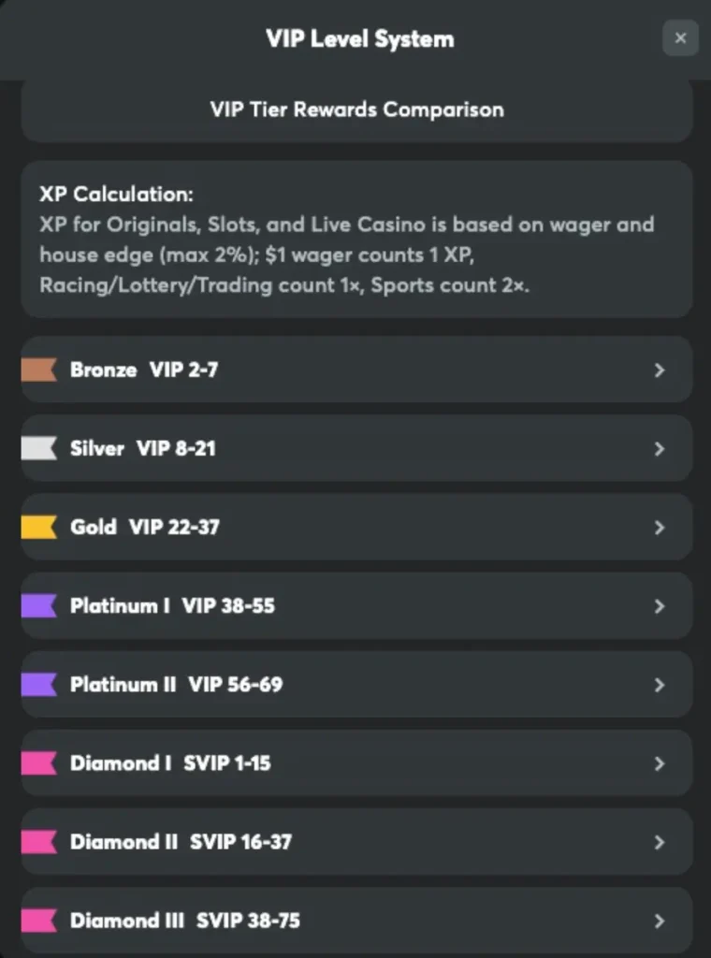
Task: Expand the Diamond III SVIP 38-75 chevron
Action: click(660, 920)
